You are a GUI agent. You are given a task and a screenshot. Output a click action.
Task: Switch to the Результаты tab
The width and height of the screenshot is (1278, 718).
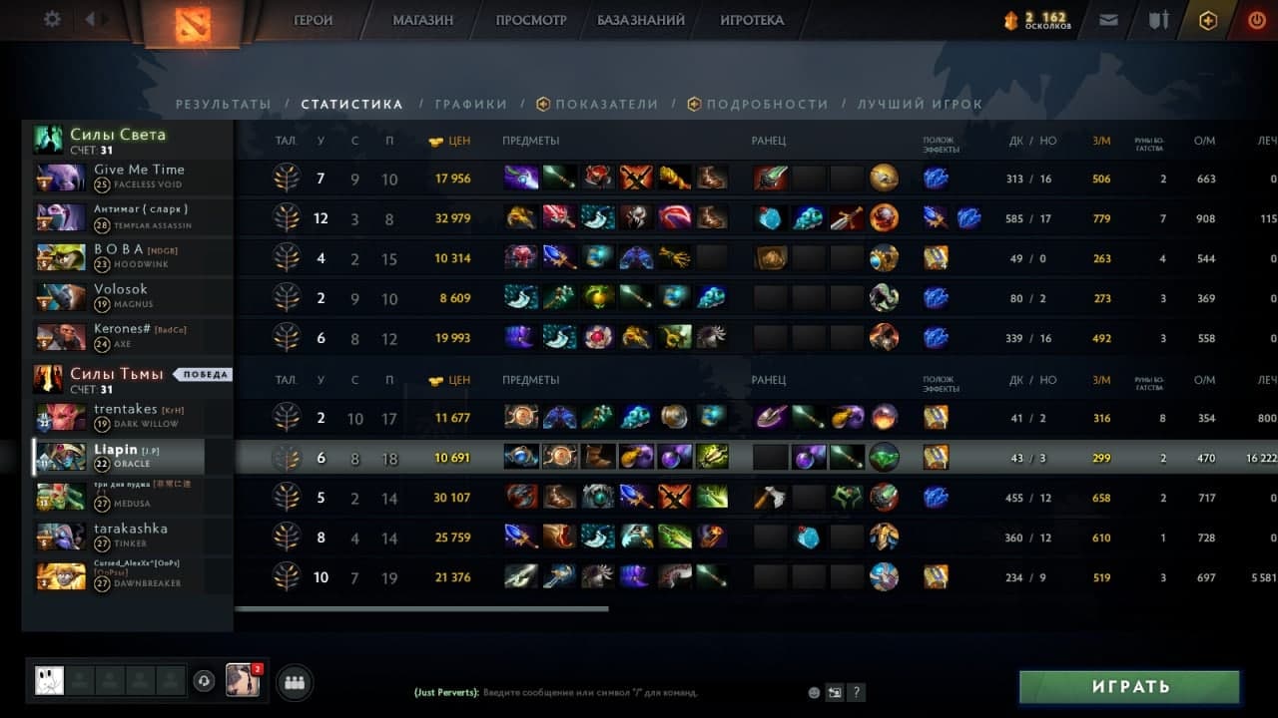point(224,104)
